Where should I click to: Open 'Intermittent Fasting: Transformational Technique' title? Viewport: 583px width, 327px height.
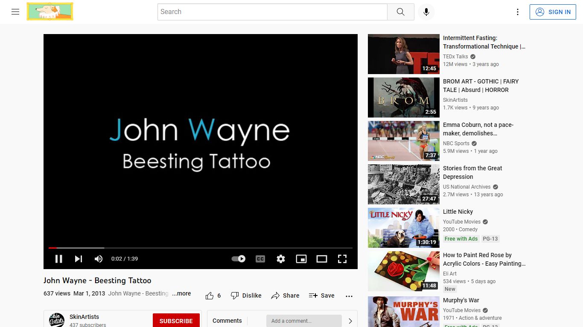pos(484,42)
